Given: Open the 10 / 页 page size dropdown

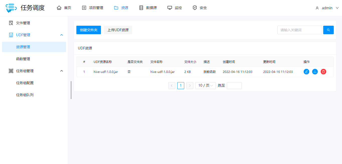Looking at the screenshot, I should coord(205,85).
